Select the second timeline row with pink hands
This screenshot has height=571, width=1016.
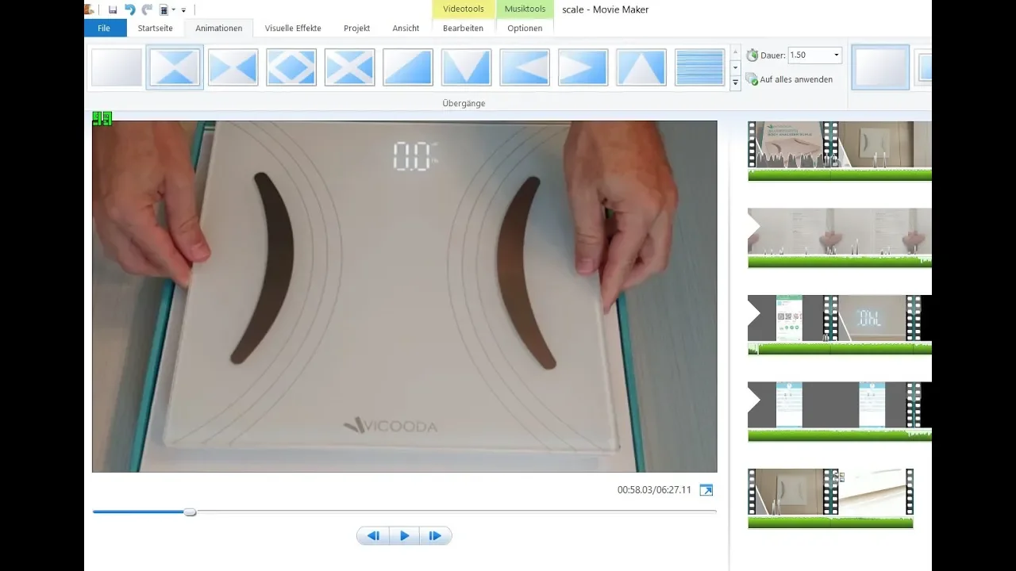(840, 232)
